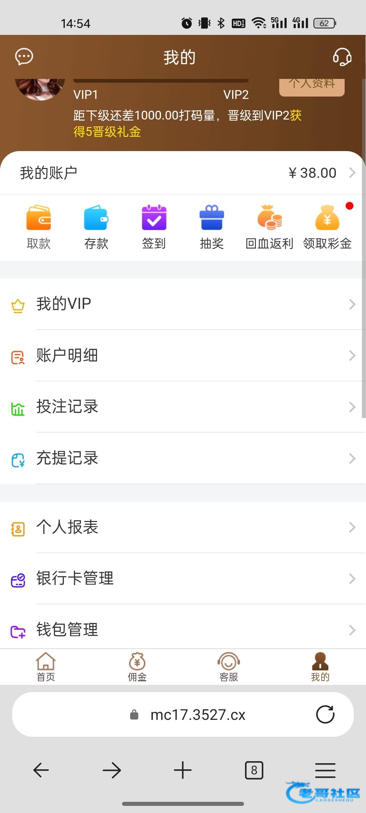Switch to the 佣金 commission tab
The width and height of the screenshot is (366, 813).
coord(137,667)
